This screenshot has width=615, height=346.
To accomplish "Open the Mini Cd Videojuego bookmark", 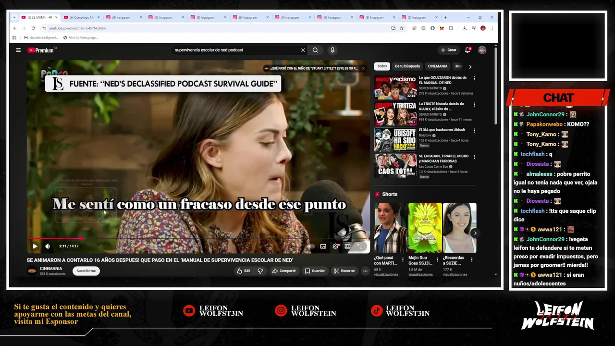I will [x=80, y=37].
